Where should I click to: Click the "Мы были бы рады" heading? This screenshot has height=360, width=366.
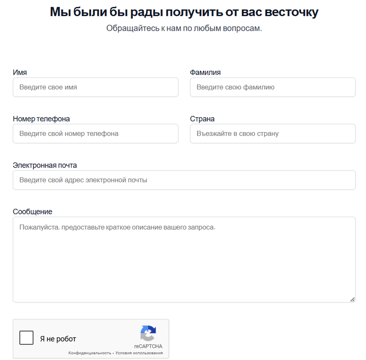pos(184,12)
